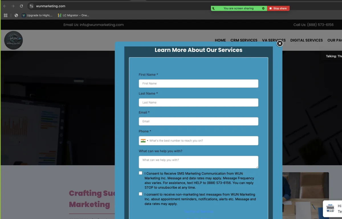Click the WUN Marketing logo
Viewport: 342px width, 219px height.
(x=13, y=40)
